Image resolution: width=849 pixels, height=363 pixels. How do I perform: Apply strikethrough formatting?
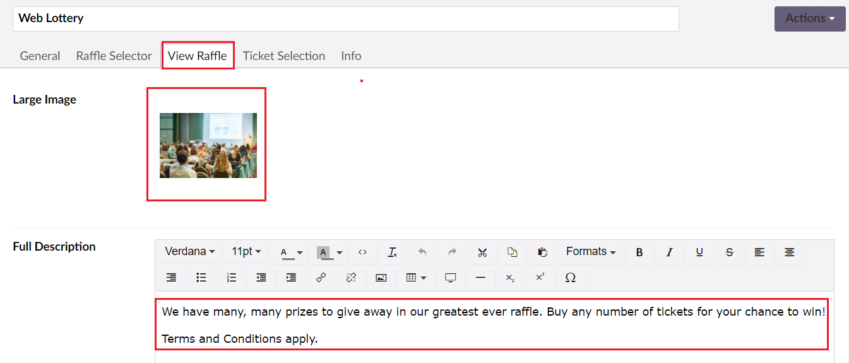click(x=730, y=252)
